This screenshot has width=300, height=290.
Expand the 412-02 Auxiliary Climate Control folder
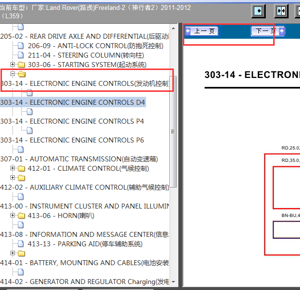pyautogui.click(x=12, y=178)
